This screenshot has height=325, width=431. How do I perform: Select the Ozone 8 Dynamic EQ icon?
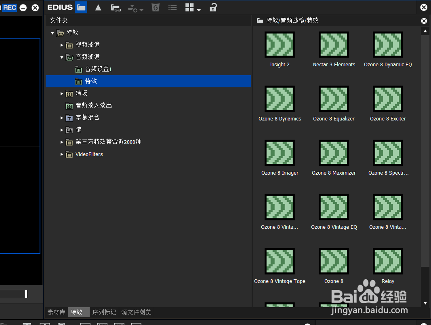point(388,44)
